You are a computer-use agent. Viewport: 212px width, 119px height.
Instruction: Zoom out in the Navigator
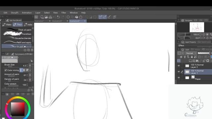(200, 34)
